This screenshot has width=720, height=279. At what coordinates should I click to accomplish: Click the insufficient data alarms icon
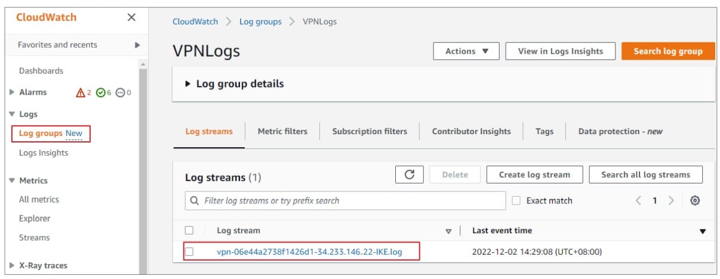click(120, 92)
